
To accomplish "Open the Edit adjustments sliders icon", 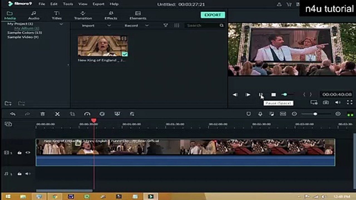I will click(132, 114).
